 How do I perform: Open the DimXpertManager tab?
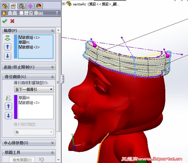click(x=30, y=6)
